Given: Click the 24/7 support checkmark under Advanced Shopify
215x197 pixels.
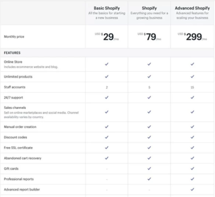Looking at the screenshot, I should point(193,97).
